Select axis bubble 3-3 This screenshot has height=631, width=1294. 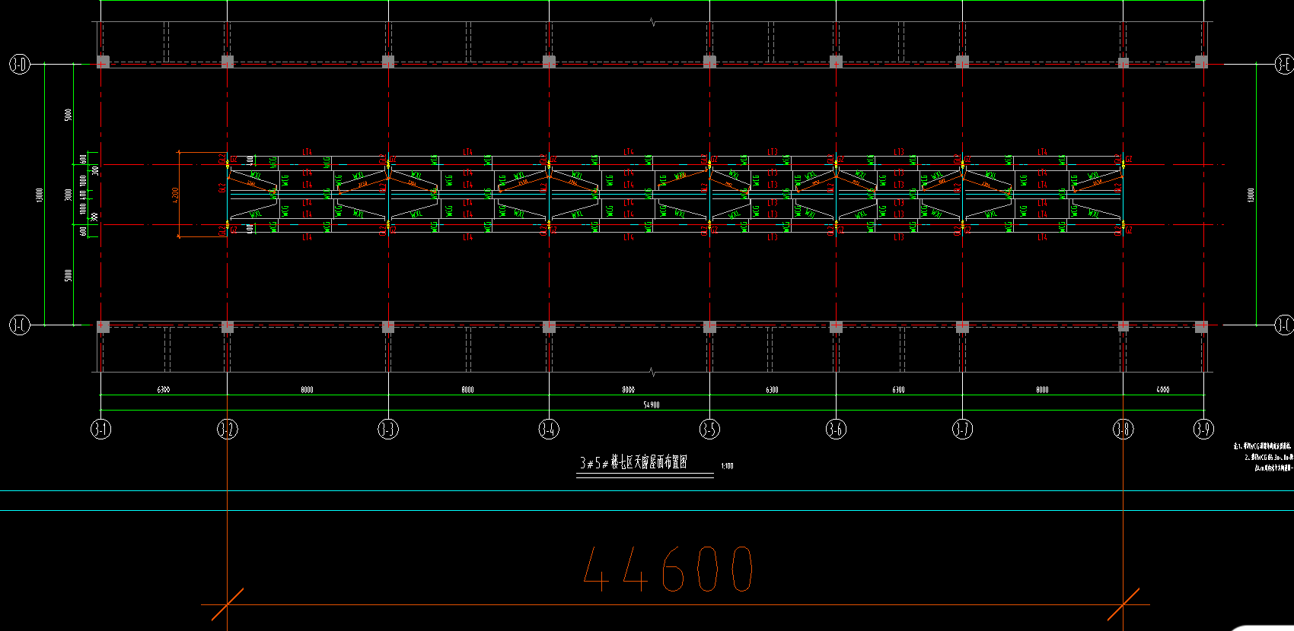pyautogui.click(x=388, y=430)
